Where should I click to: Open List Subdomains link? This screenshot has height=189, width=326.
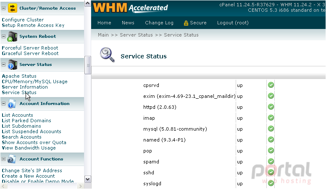click(x=21, y=126)
